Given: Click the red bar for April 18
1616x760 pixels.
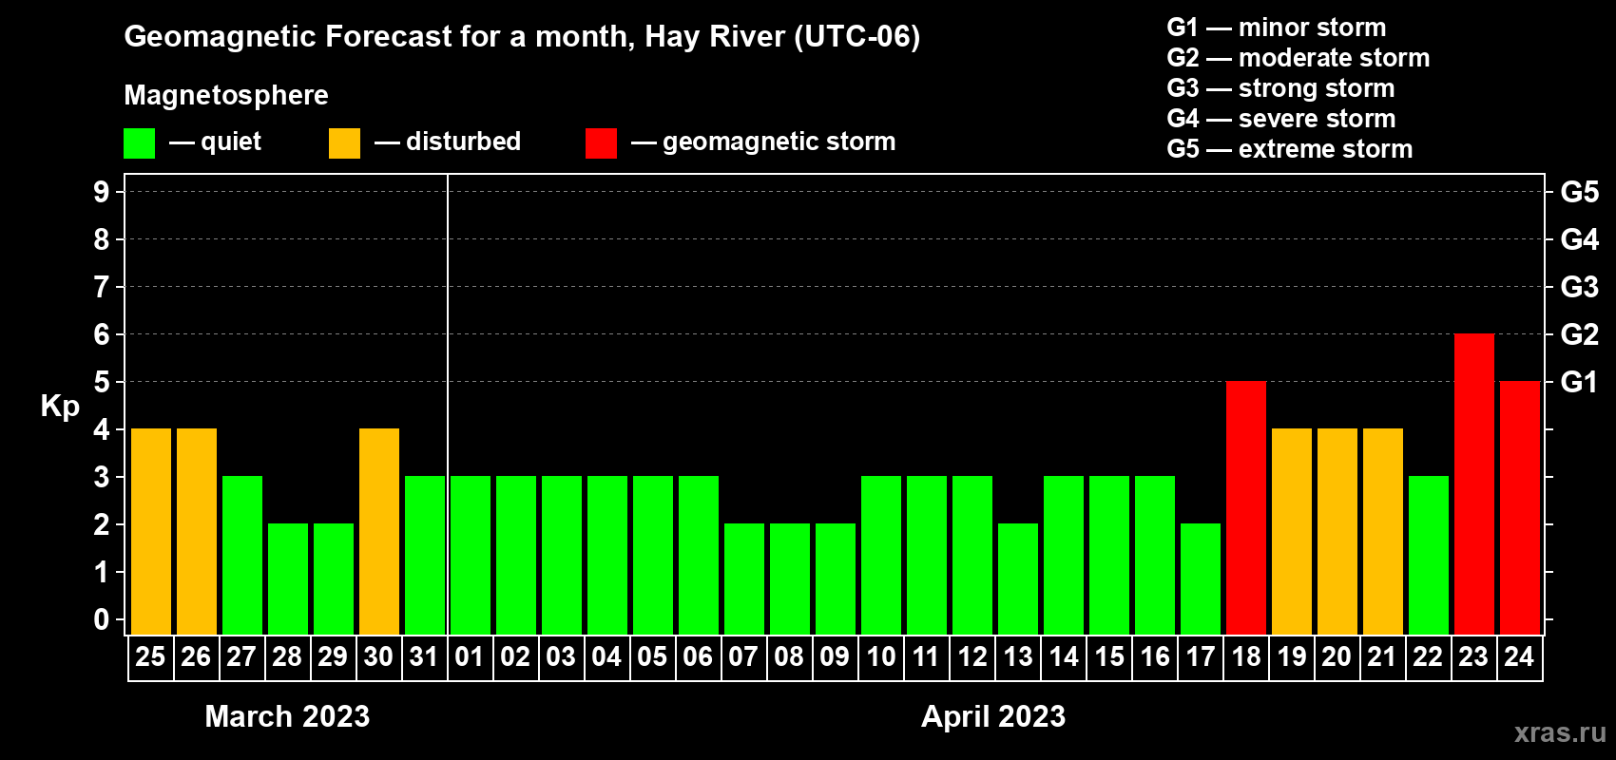Looking at the screenshot, I should click(1246, 507).
